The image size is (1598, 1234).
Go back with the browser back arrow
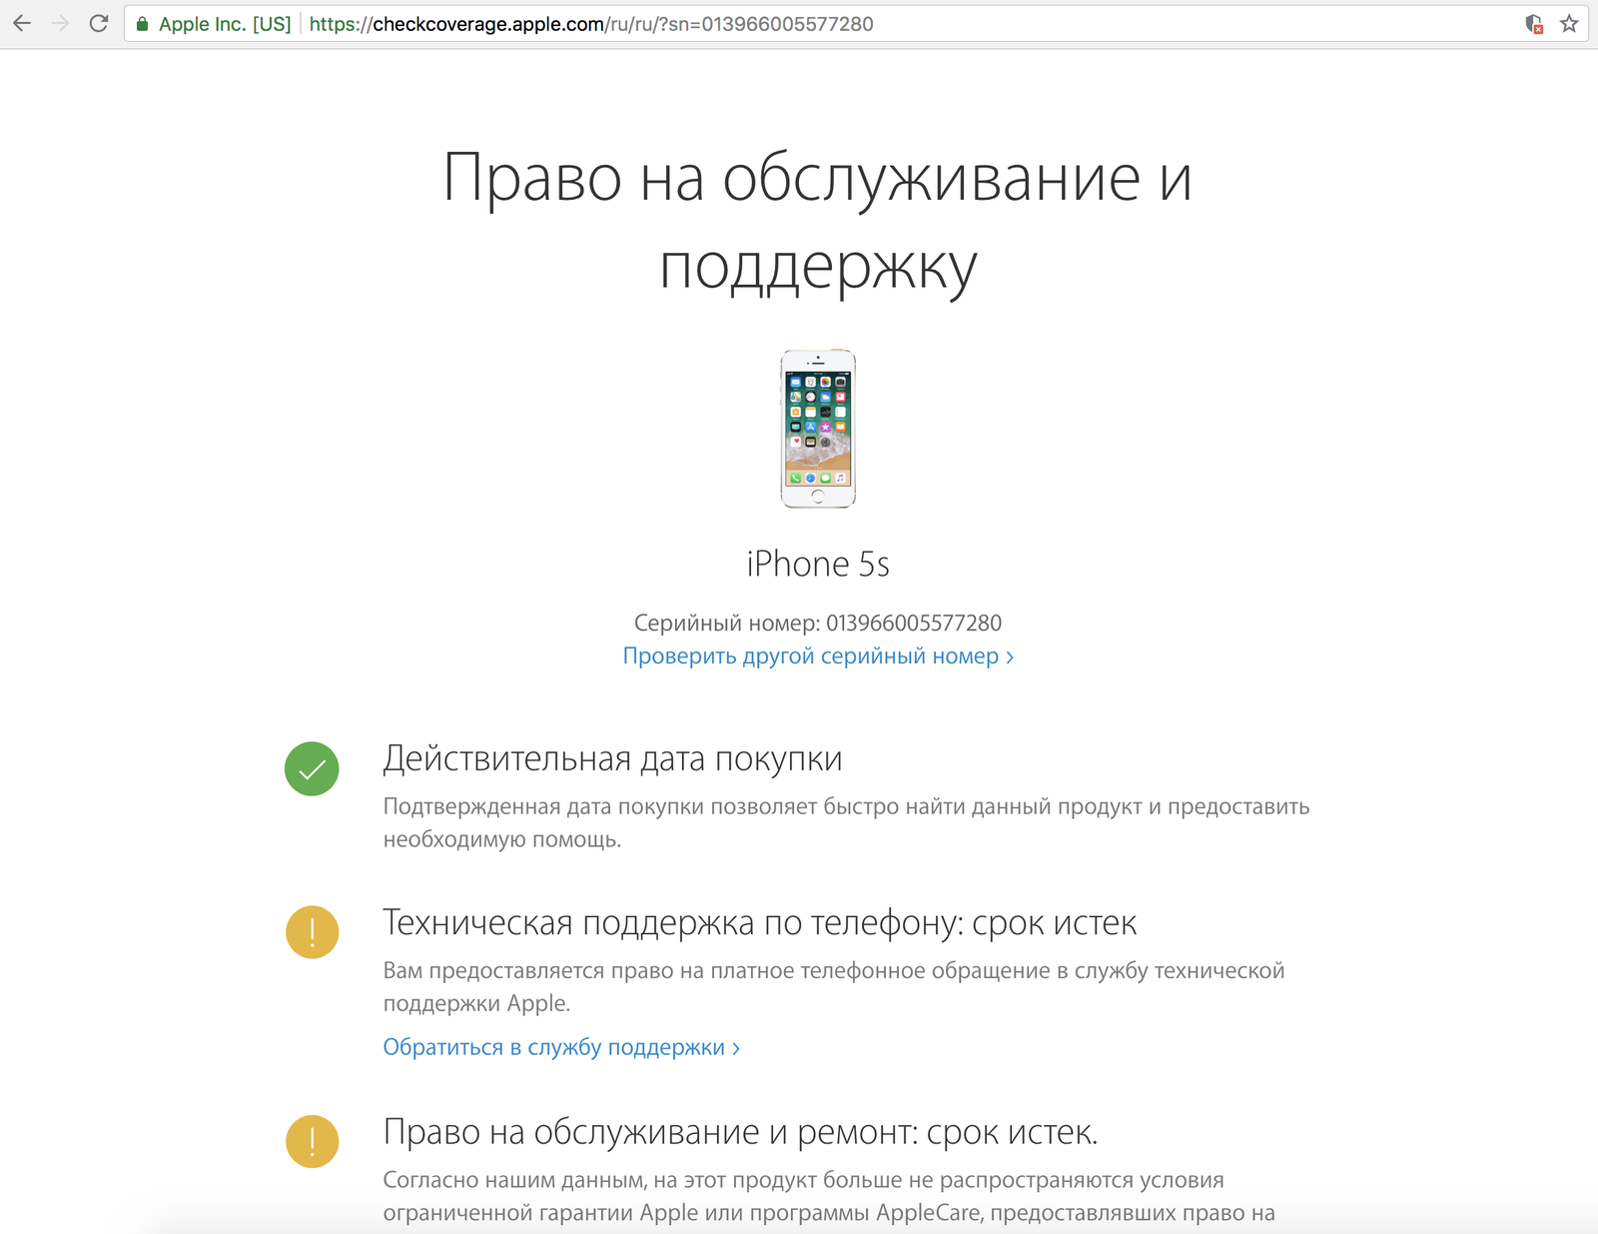[22, 23]
